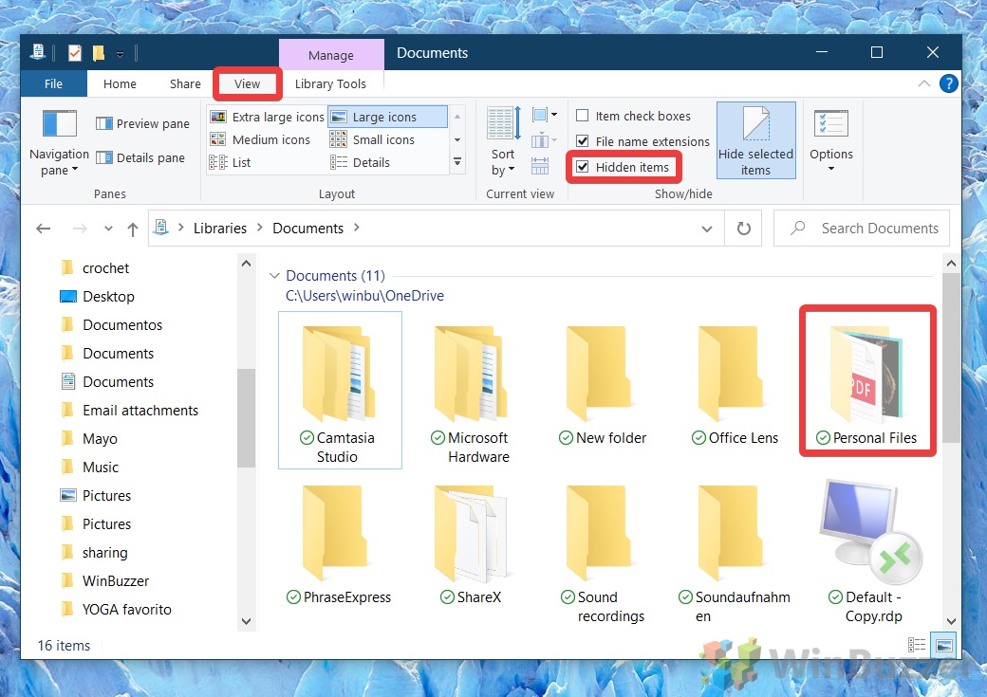Switch to the Home ribbon tab

click(x=120, y=83)
